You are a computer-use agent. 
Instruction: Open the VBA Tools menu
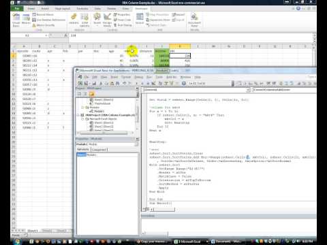click(159, 78)
